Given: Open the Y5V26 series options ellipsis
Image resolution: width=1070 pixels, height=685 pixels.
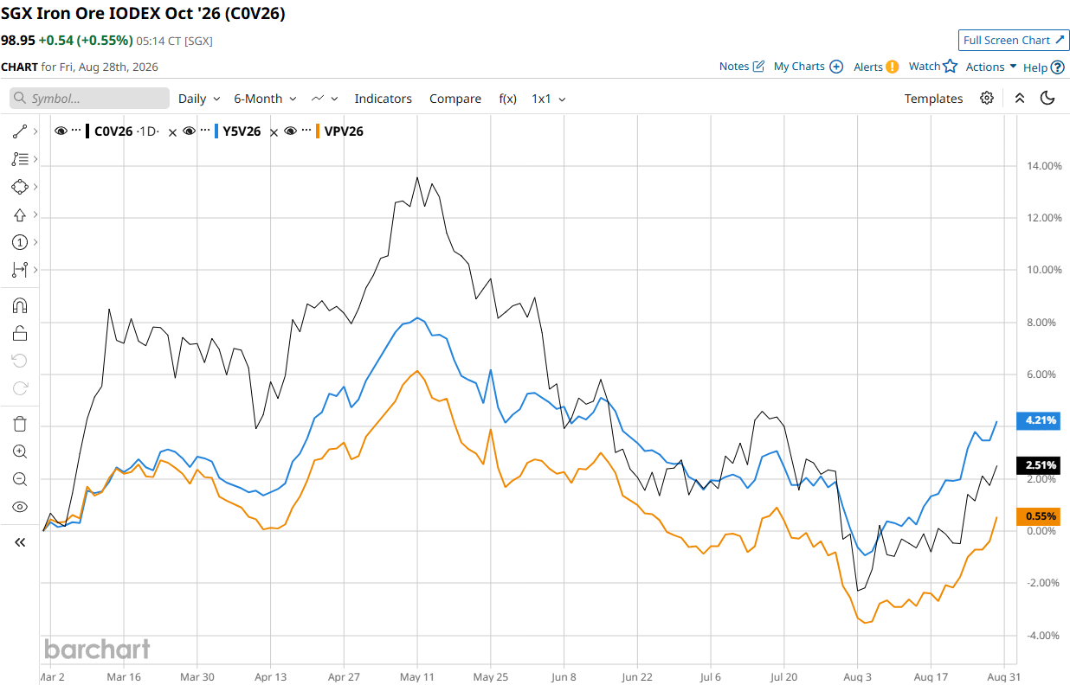Looking at the screenshot, I should click(x=205, y=131).
